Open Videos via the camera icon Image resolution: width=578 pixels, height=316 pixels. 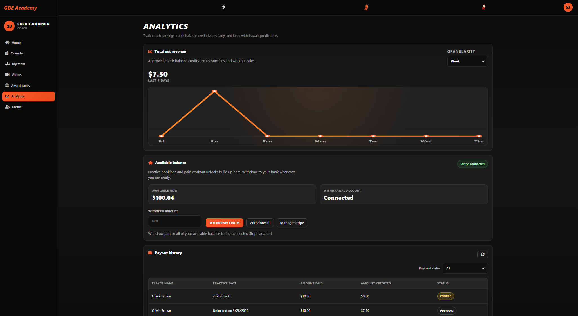click(7, 74)
